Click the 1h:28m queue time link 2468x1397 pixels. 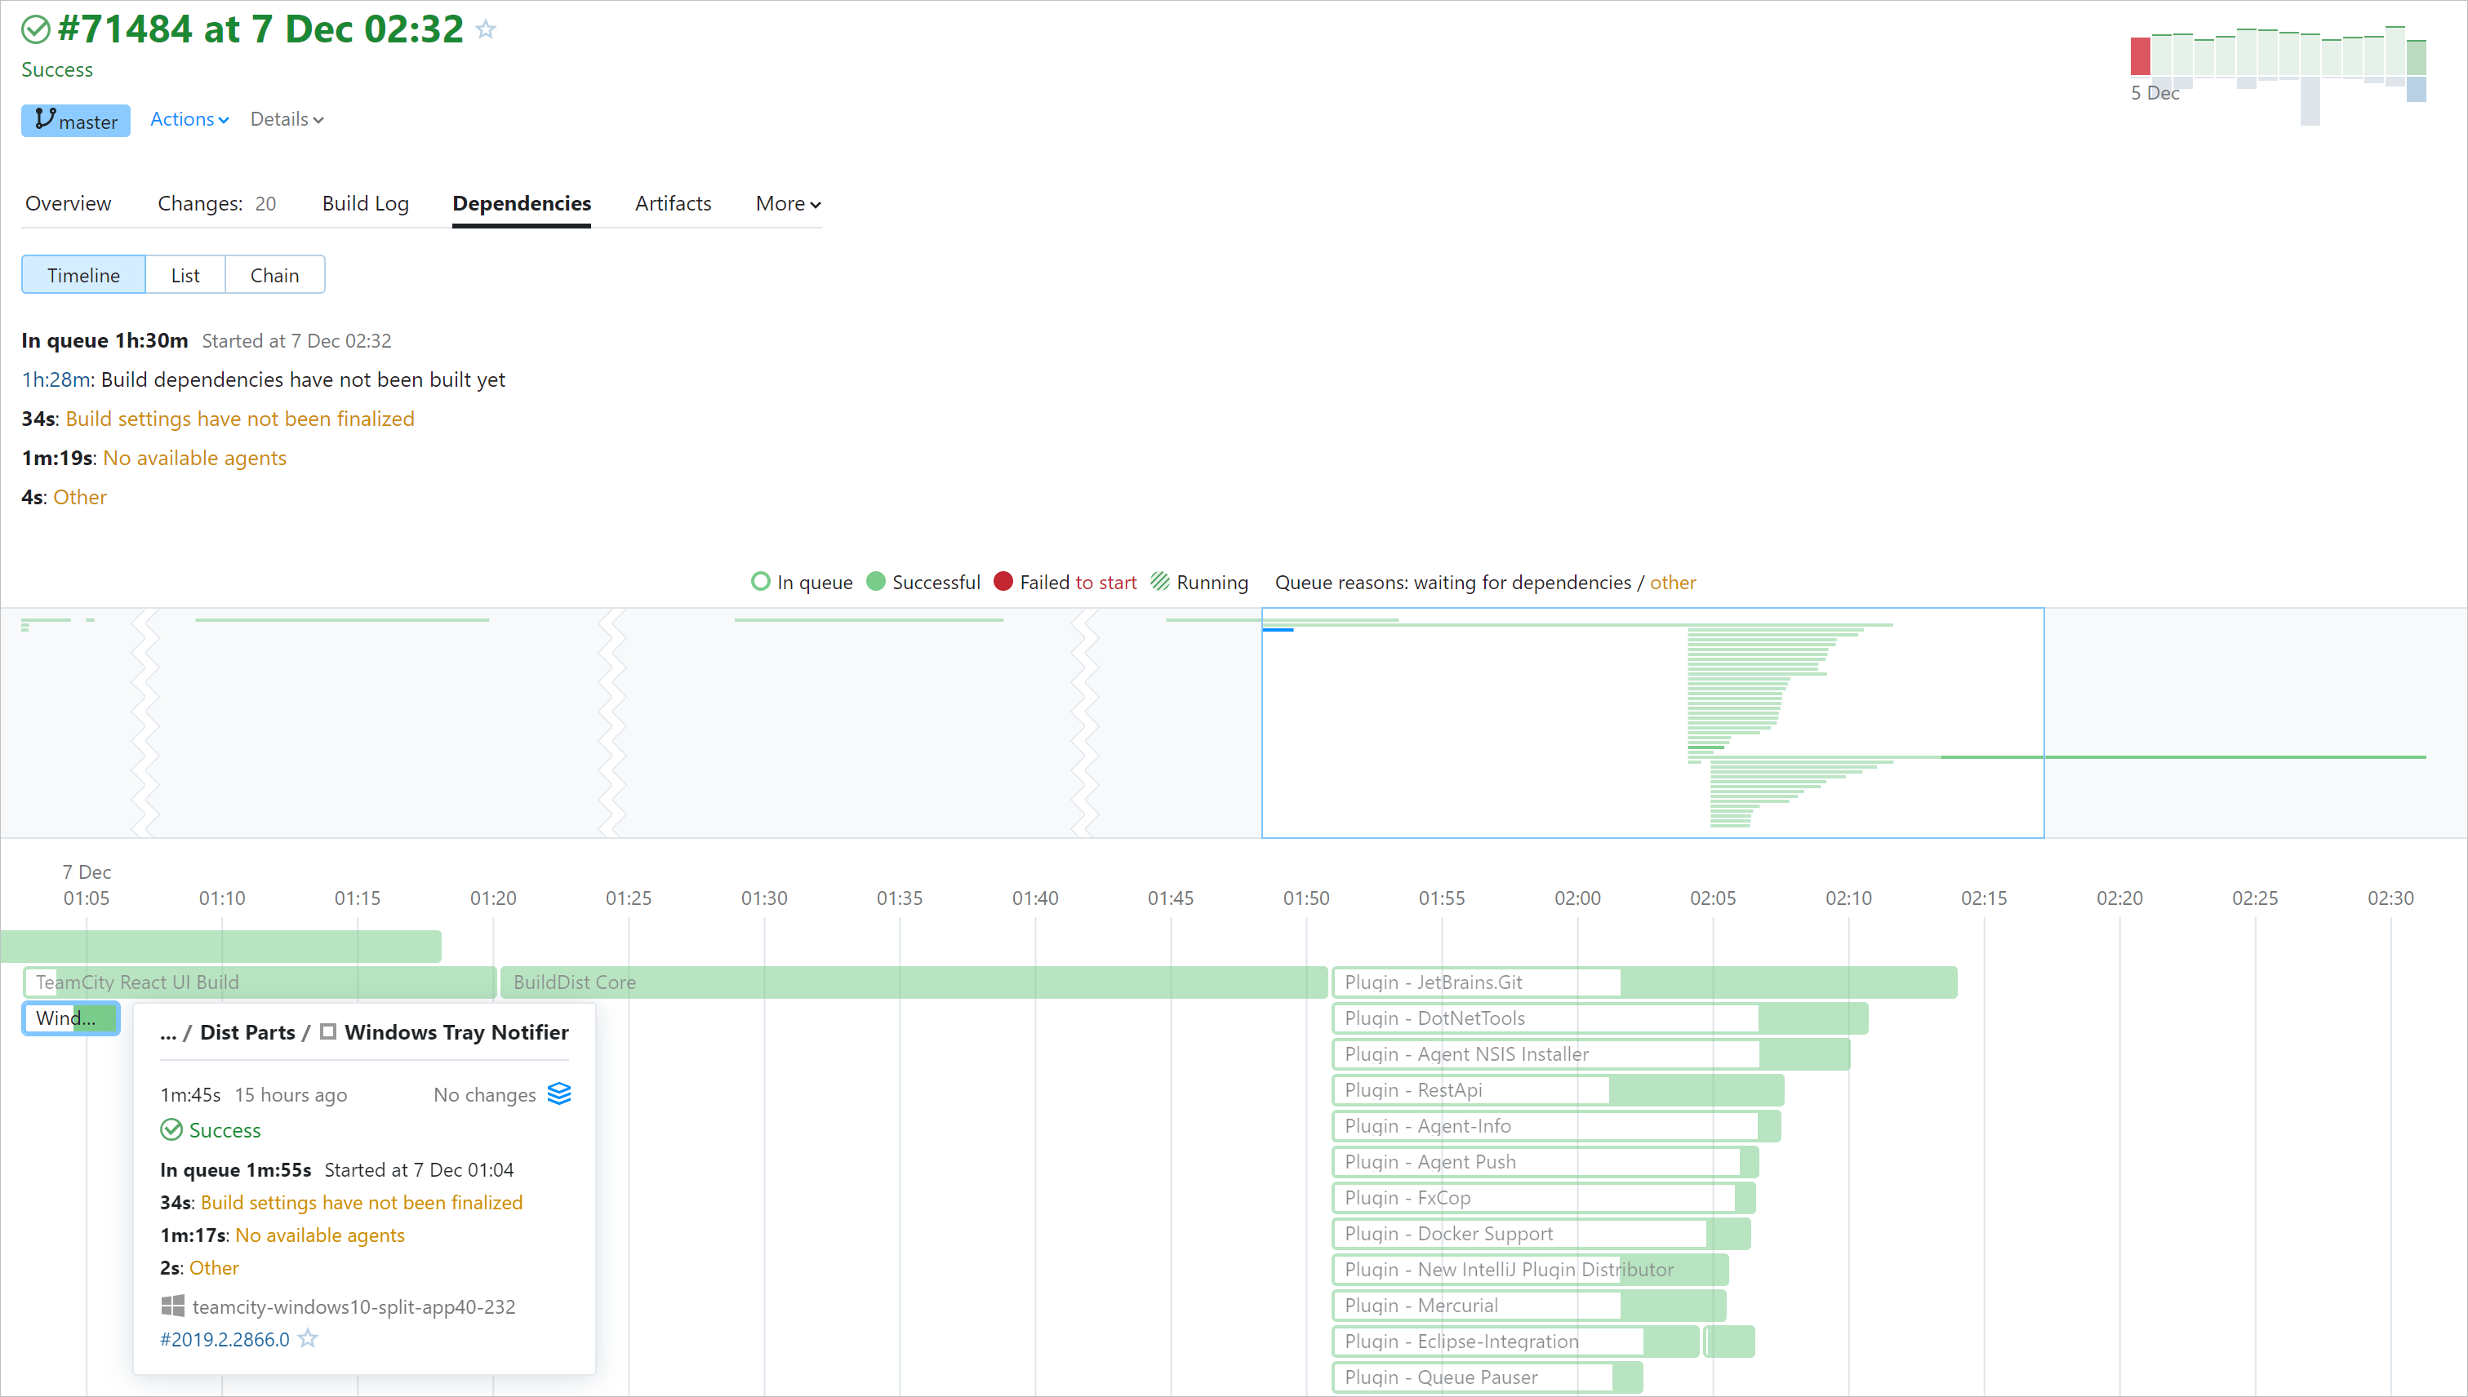coord(56,380)
